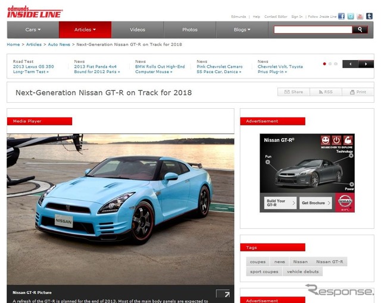Open the 2013 Lexus GS 350 Long-Term Test
This screenshot has width=381, height=303.
33,69
